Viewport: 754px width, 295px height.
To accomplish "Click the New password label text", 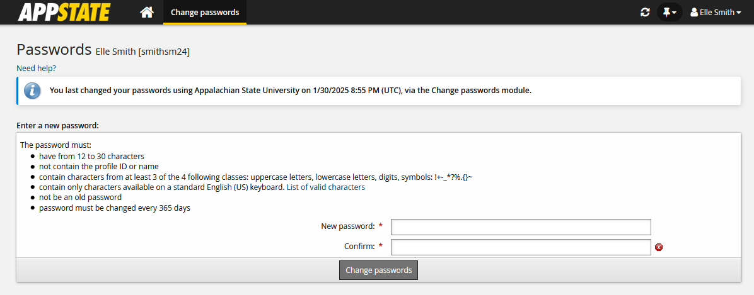I will tap(347, 226).
